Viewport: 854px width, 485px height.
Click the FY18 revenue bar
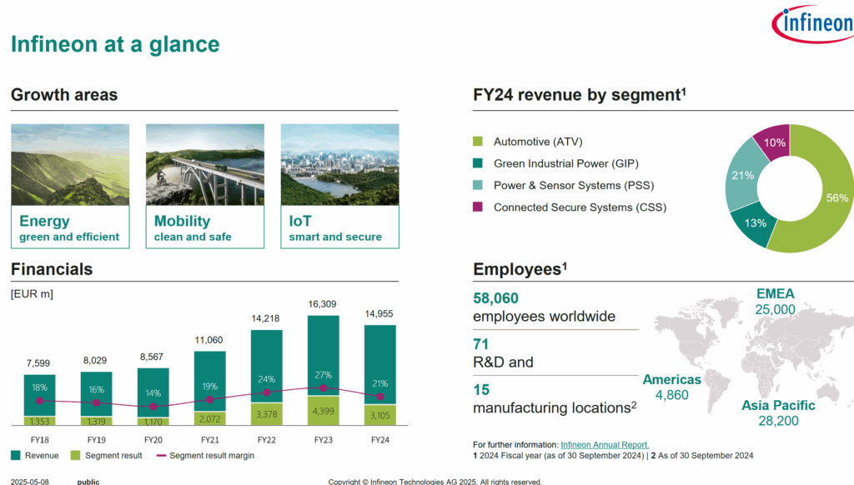[40, 395]
